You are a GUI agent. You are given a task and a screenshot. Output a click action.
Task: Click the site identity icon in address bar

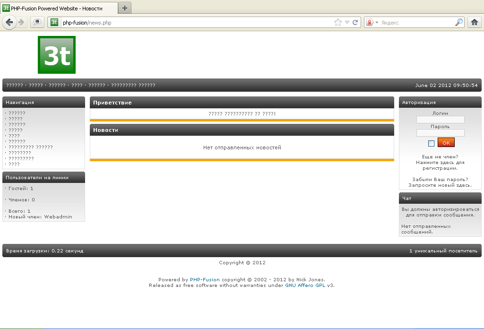[x=54, y=22]
